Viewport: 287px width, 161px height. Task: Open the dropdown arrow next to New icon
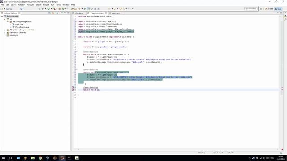tap(4, 9)
